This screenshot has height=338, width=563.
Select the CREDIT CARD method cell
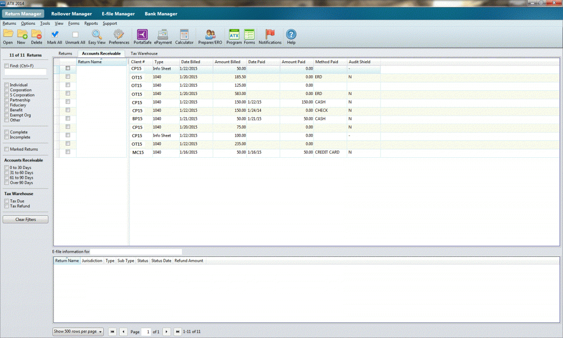[x=330, y=153]
